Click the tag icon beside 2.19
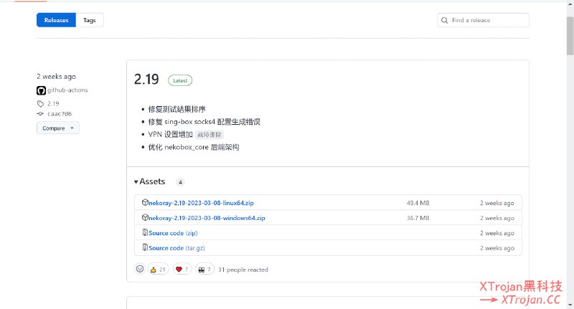The width and height of the screenshot is (574, 309). click(40, 103)
